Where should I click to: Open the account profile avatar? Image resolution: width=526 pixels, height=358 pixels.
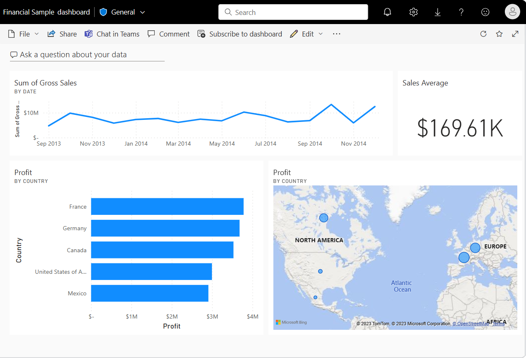512,12
